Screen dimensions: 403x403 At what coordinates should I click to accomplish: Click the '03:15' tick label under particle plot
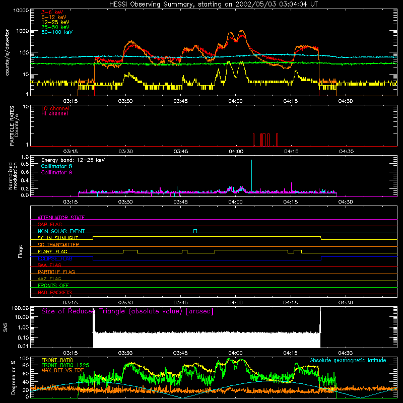click(x=71, y=152)
